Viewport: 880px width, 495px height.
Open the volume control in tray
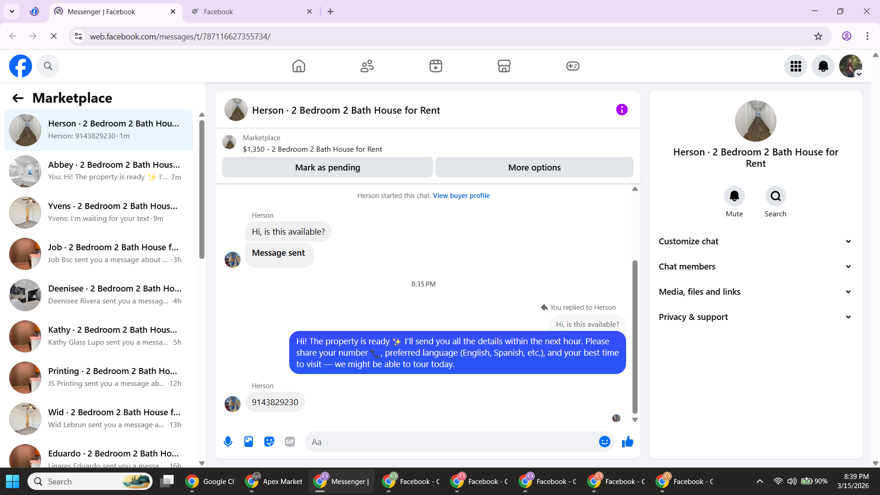pos(792,481)
